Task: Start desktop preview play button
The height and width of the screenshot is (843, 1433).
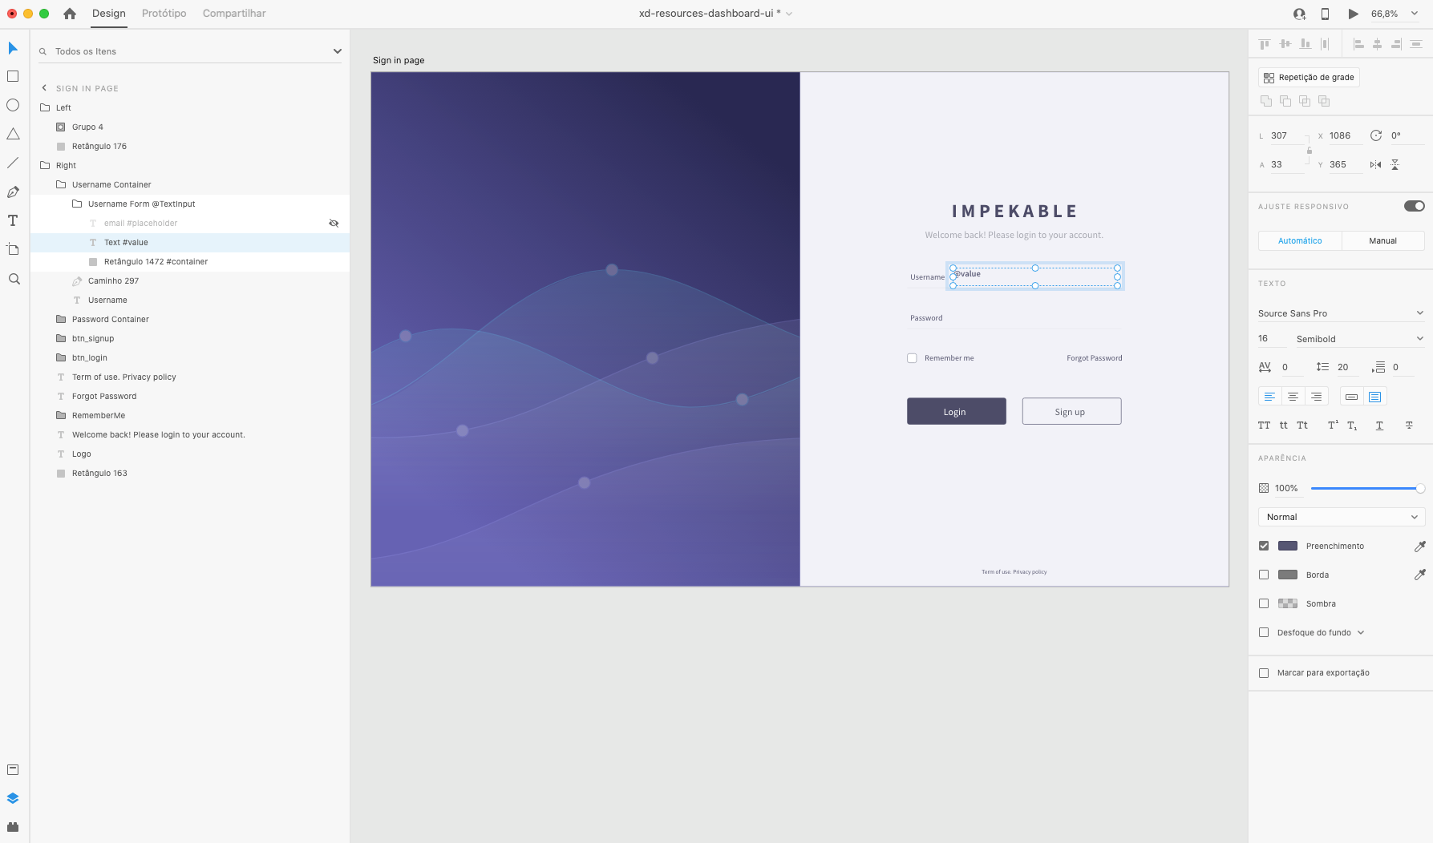Action: pos(1354,14)
